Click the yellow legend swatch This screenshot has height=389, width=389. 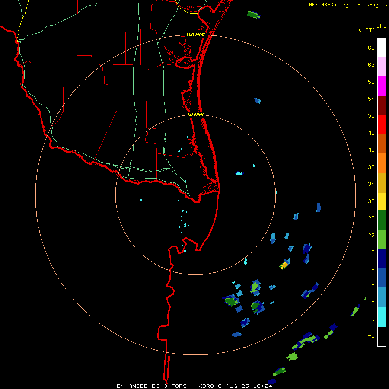point(382,201)
